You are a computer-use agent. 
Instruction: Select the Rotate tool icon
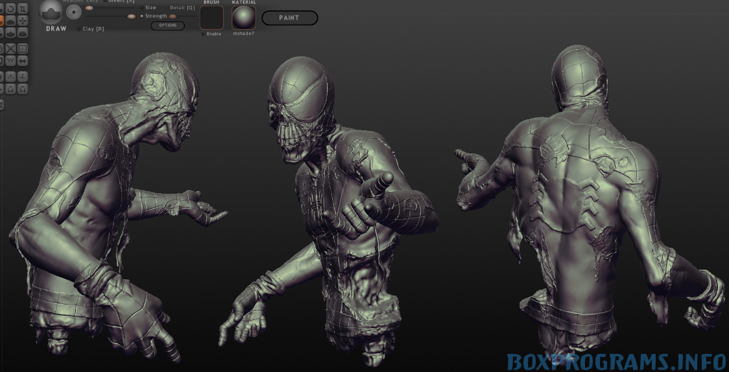pyautogui.click(x=10, y=8)
